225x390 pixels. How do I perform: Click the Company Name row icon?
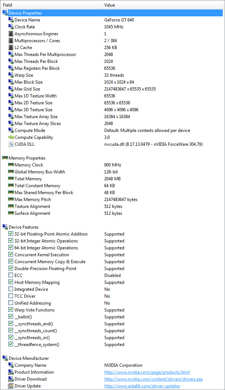(x=11, y=365)
